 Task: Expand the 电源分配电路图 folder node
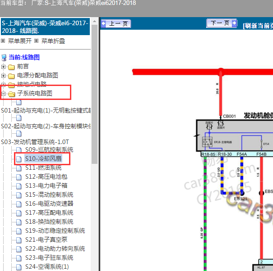(x=3, y=76)
